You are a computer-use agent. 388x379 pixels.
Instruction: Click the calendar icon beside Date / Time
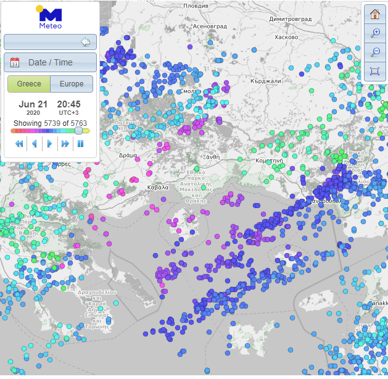15,62
